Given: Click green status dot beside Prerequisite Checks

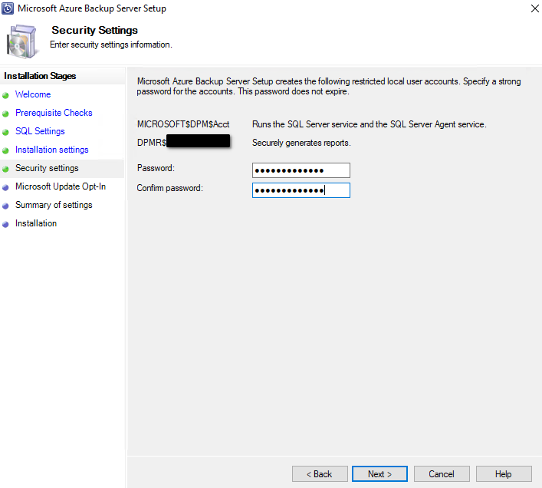Looking at the screenshot, I should click(x=5, y=114).
